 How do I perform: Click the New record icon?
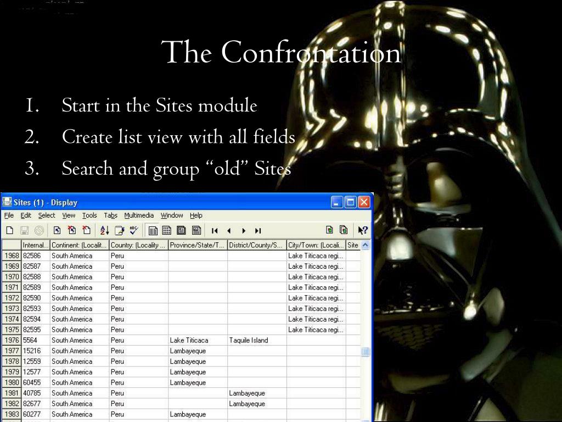tap(10, 230)
